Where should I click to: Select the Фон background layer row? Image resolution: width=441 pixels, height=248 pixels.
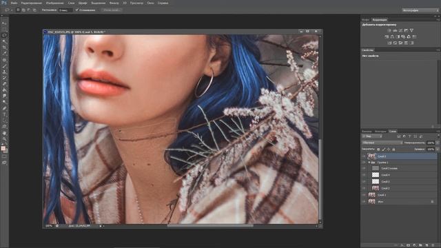(x=400, y=202)
